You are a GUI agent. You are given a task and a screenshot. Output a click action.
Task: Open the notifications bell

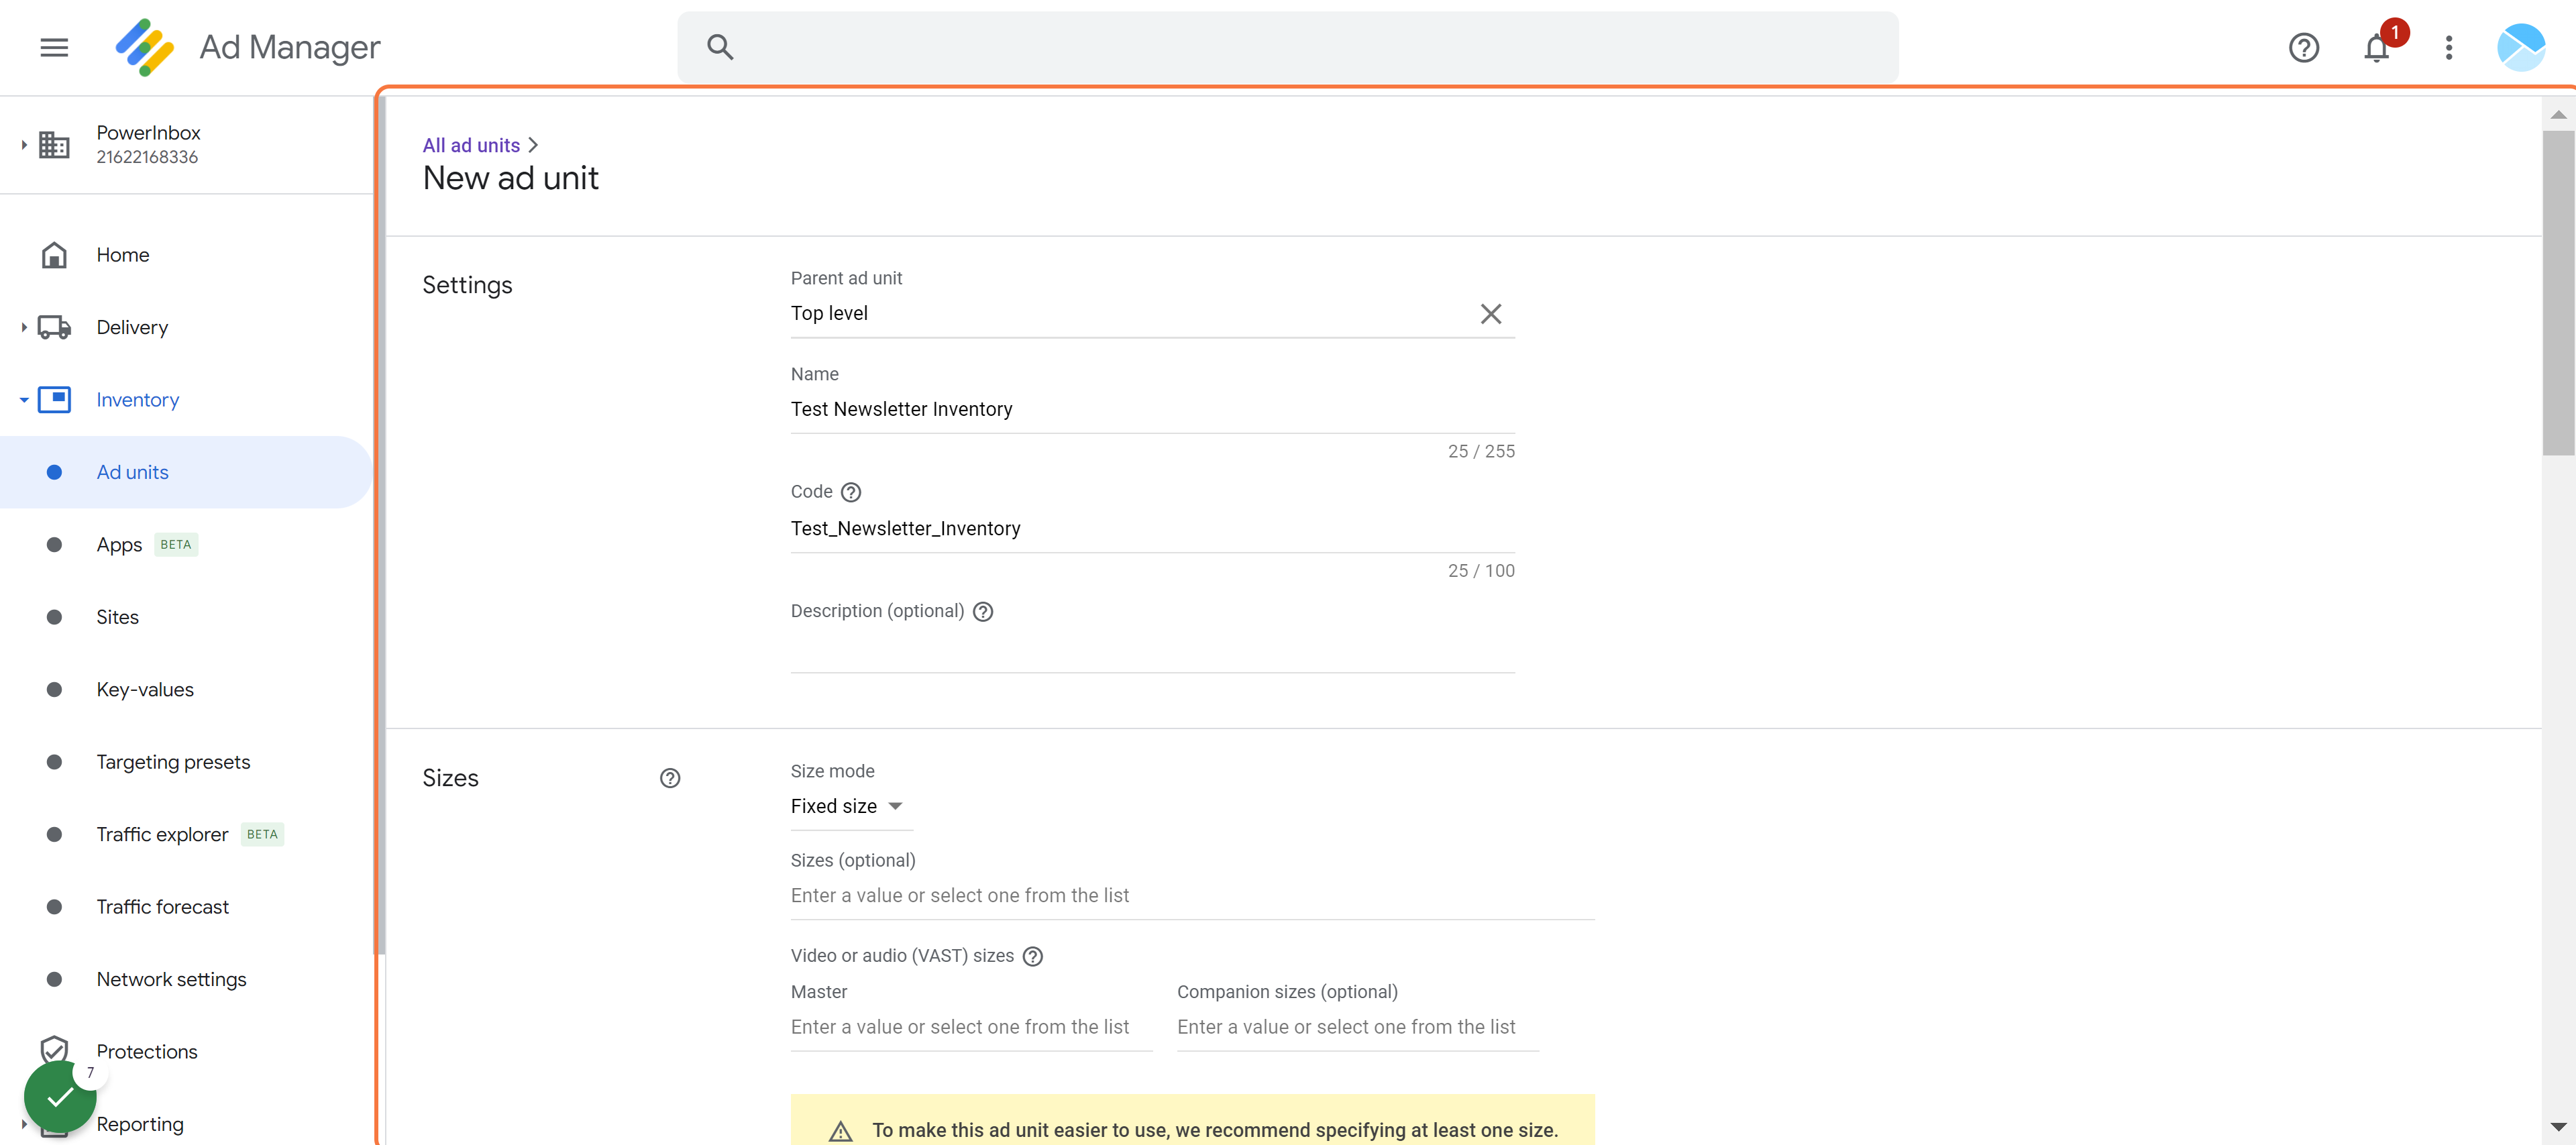[x=2376, y=47]
